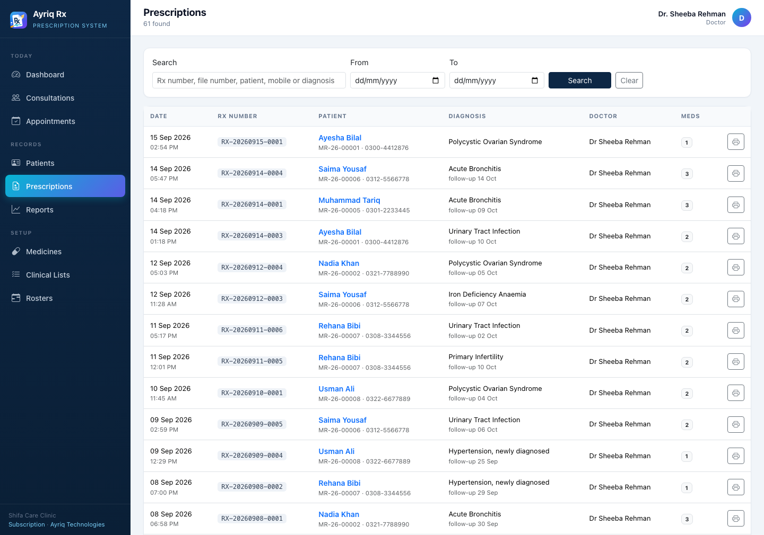Click the Primary Infertility diagnosis
The width and height of the screenshot is (764, 535).
click(476, 357)
